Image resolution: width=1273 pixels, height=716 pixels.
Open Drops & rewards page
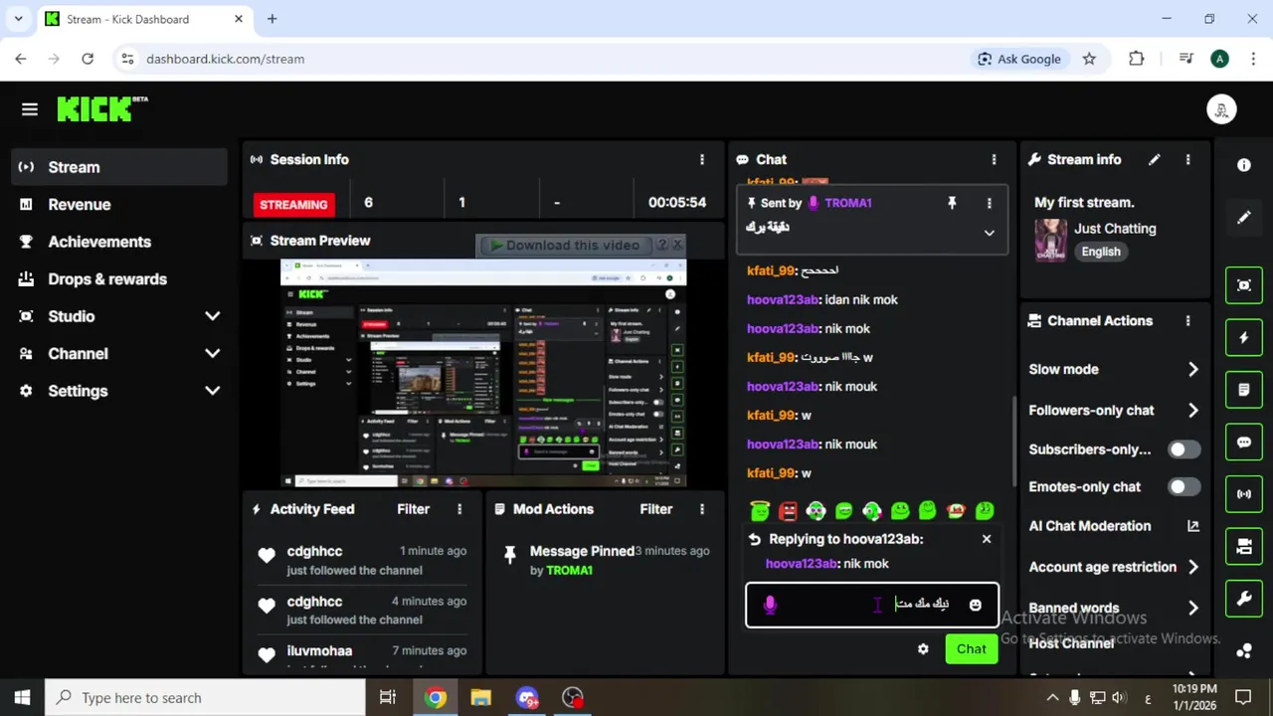click(119, 279)
